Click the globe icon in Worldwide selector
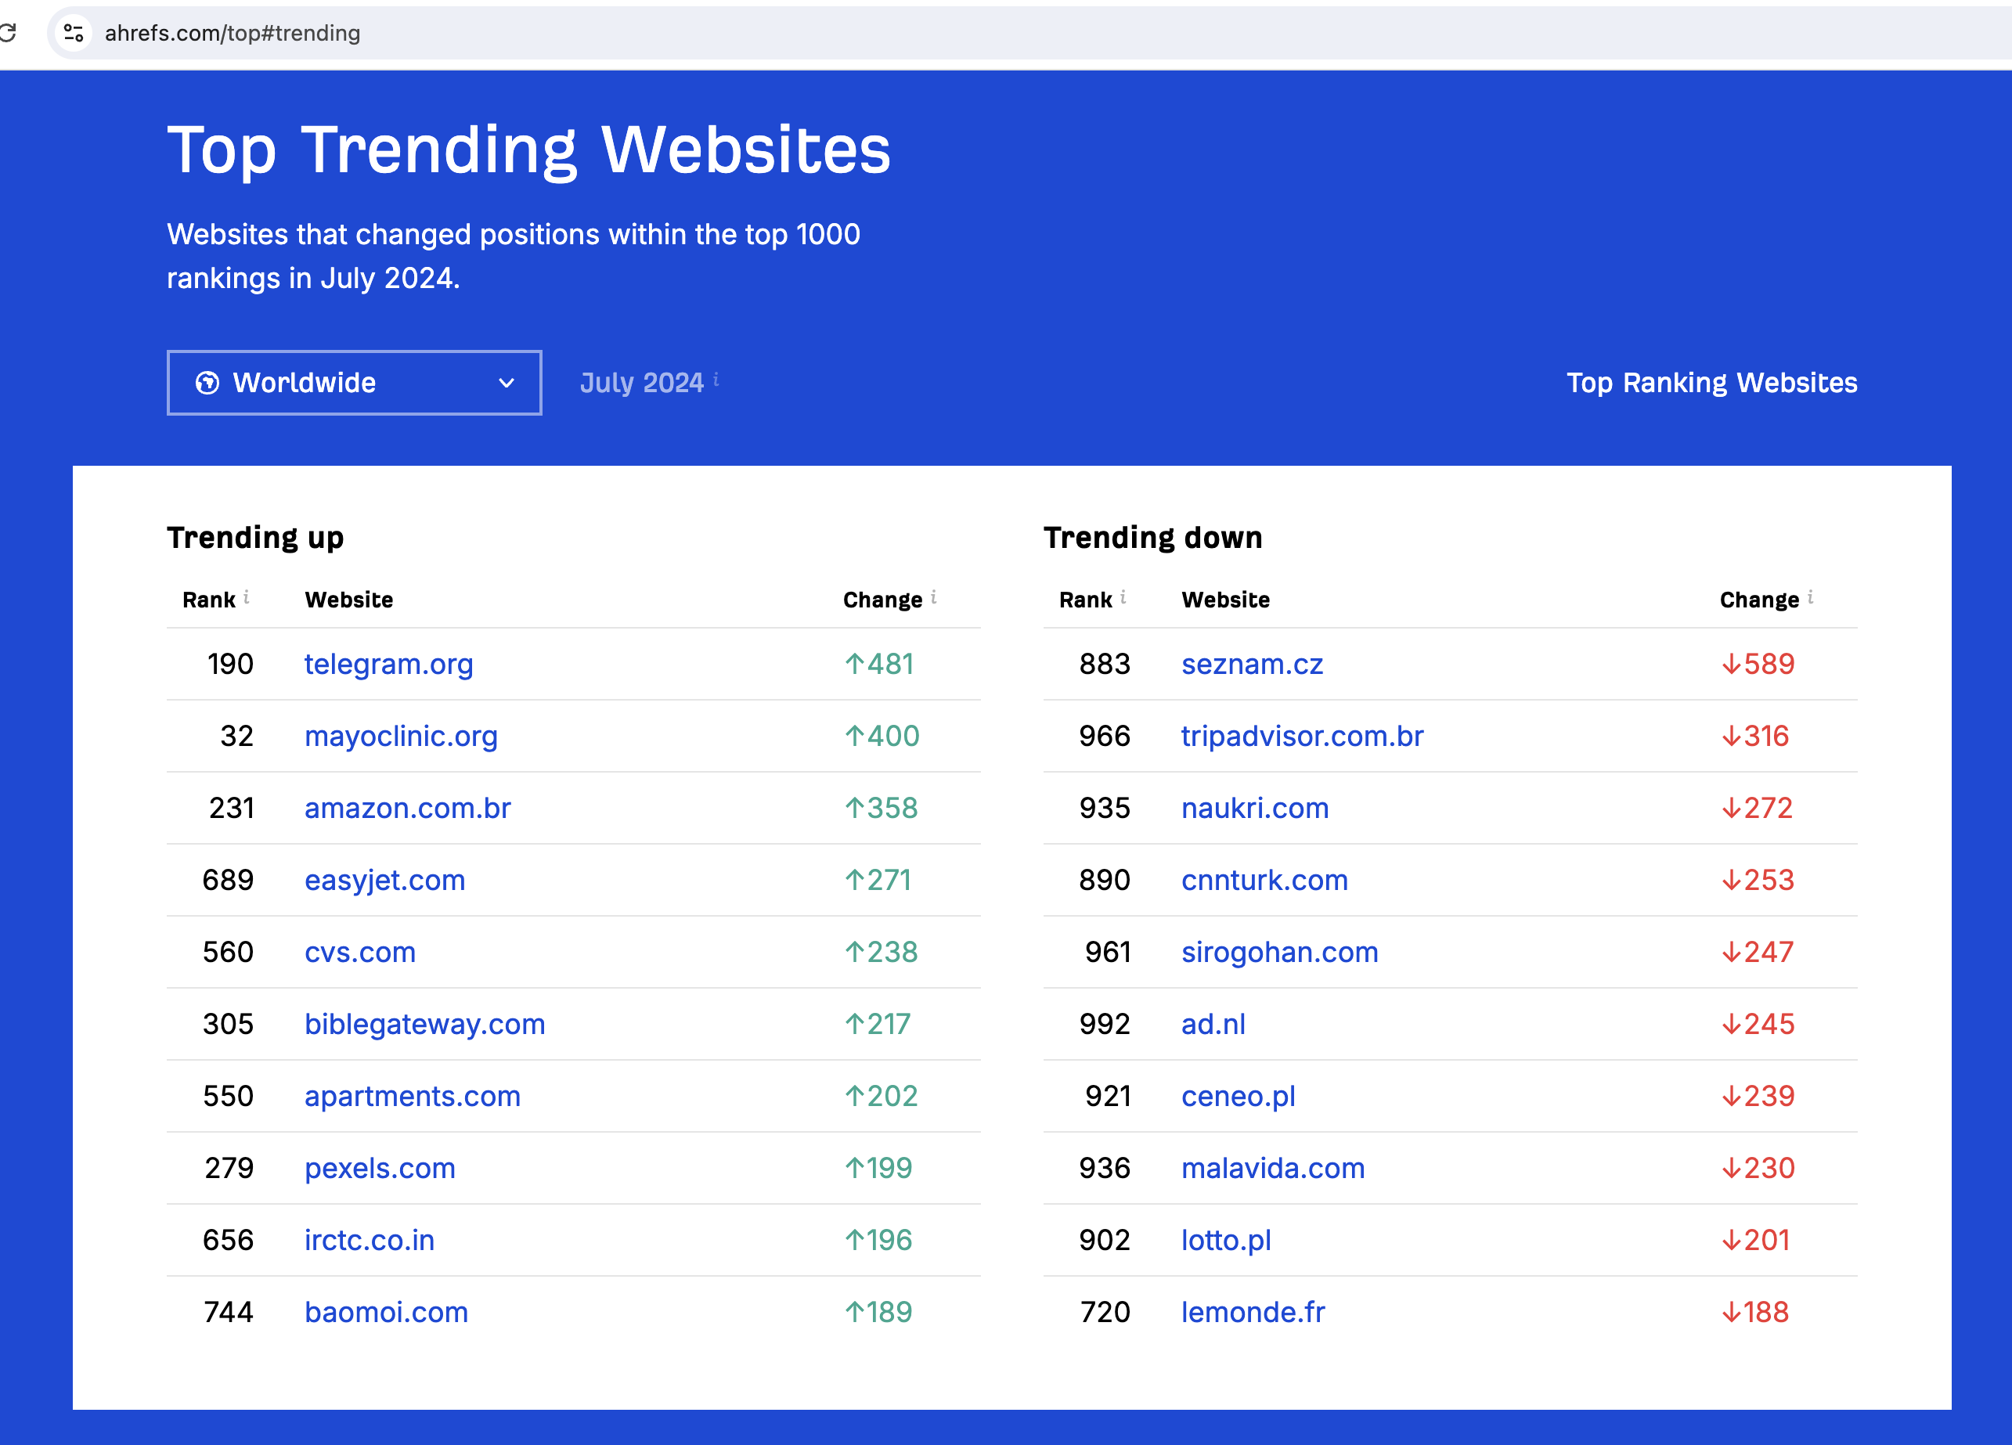The height and width of the screenshot is (1445, 2012). (207, 382)
